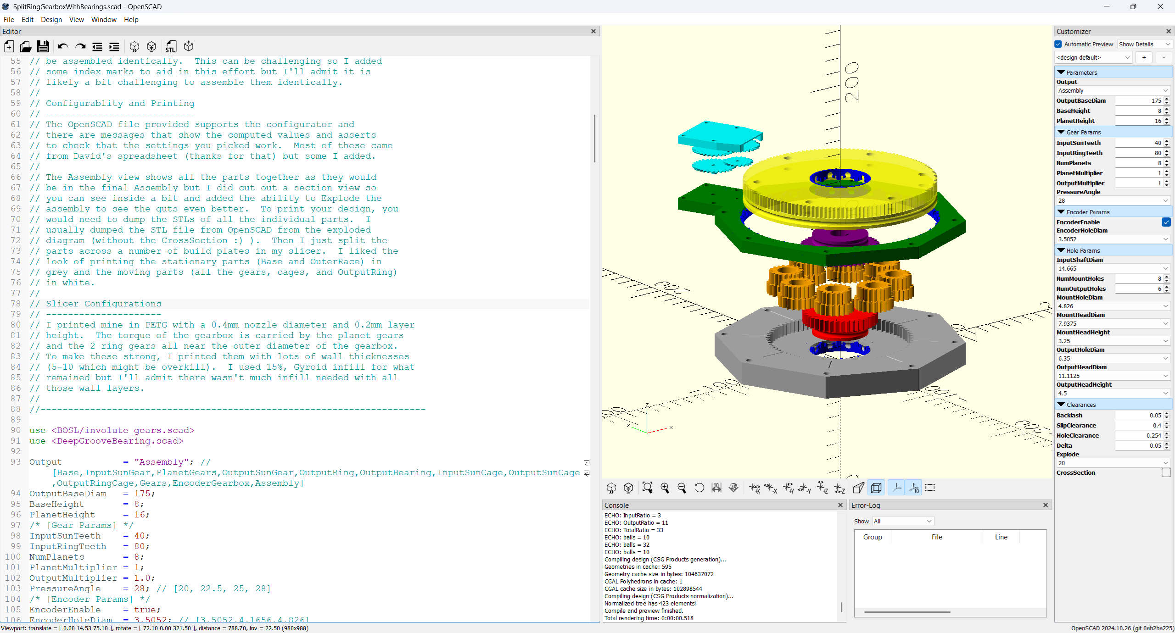Toggle the scale markers button
1175x633 pixels.
914,488
